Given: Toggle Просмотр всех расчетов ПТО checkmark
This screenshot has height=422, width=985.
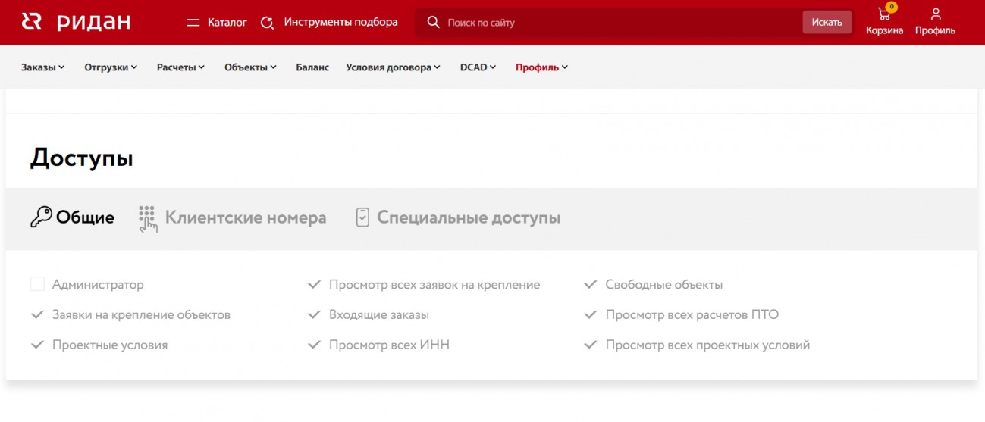Looking at the screenshot, I should tap(591, 314).
